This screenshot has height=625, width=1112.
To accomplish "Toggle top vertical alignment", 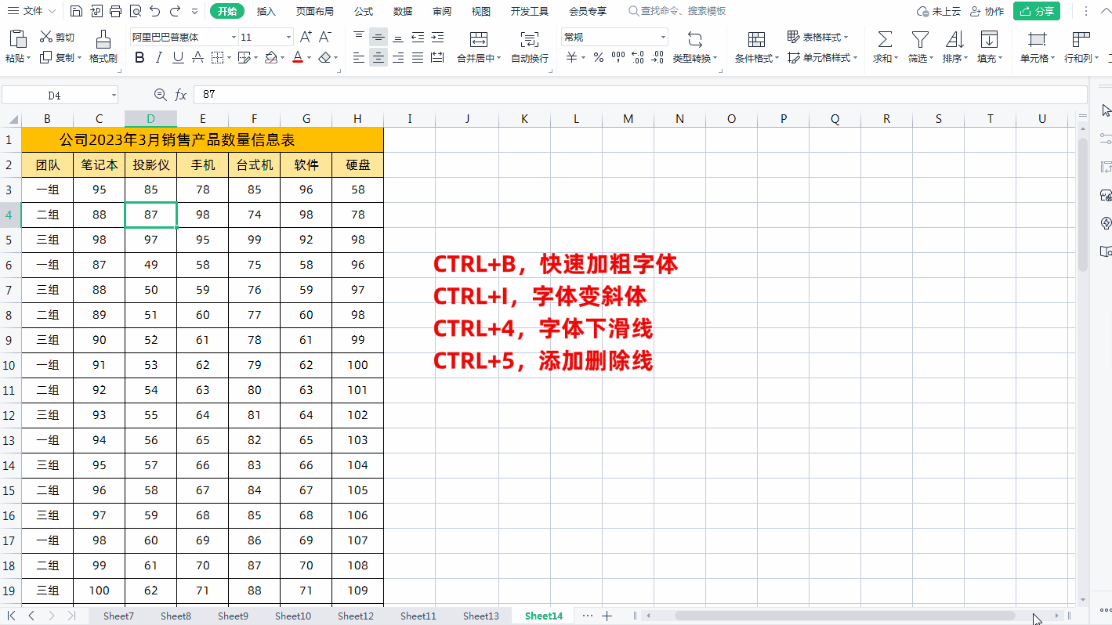I will point(359,37).
